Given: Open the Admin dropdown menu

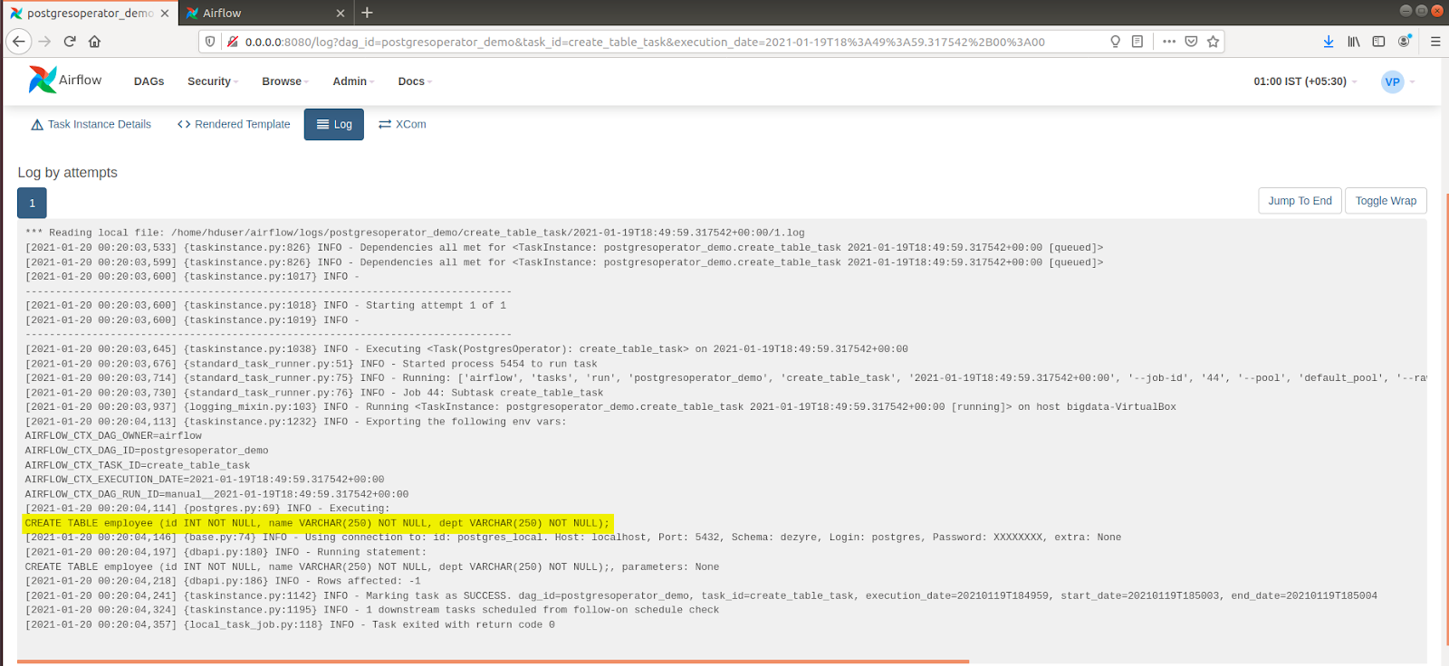Looking at the screenshot, I should (x=352, y=81).
